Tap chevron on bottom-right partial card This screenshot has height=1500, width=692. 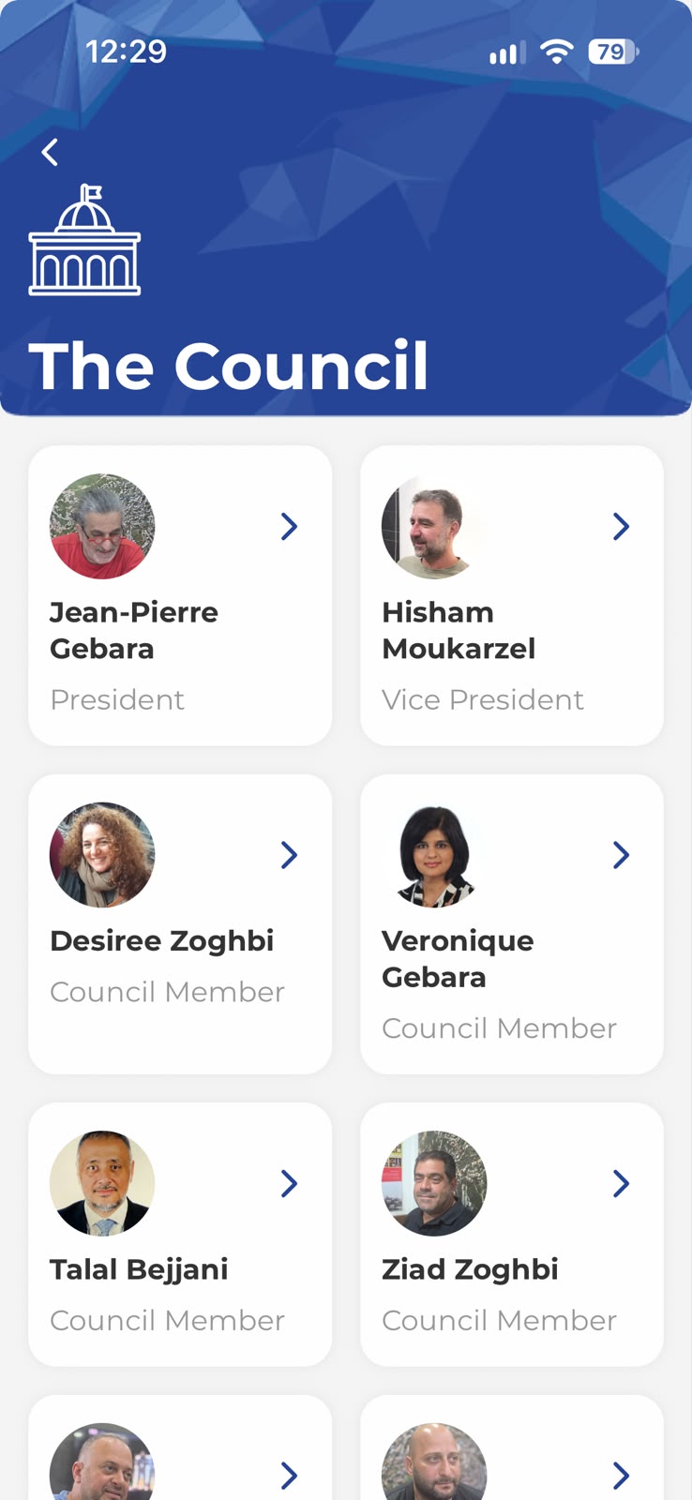coord(621,1476)
